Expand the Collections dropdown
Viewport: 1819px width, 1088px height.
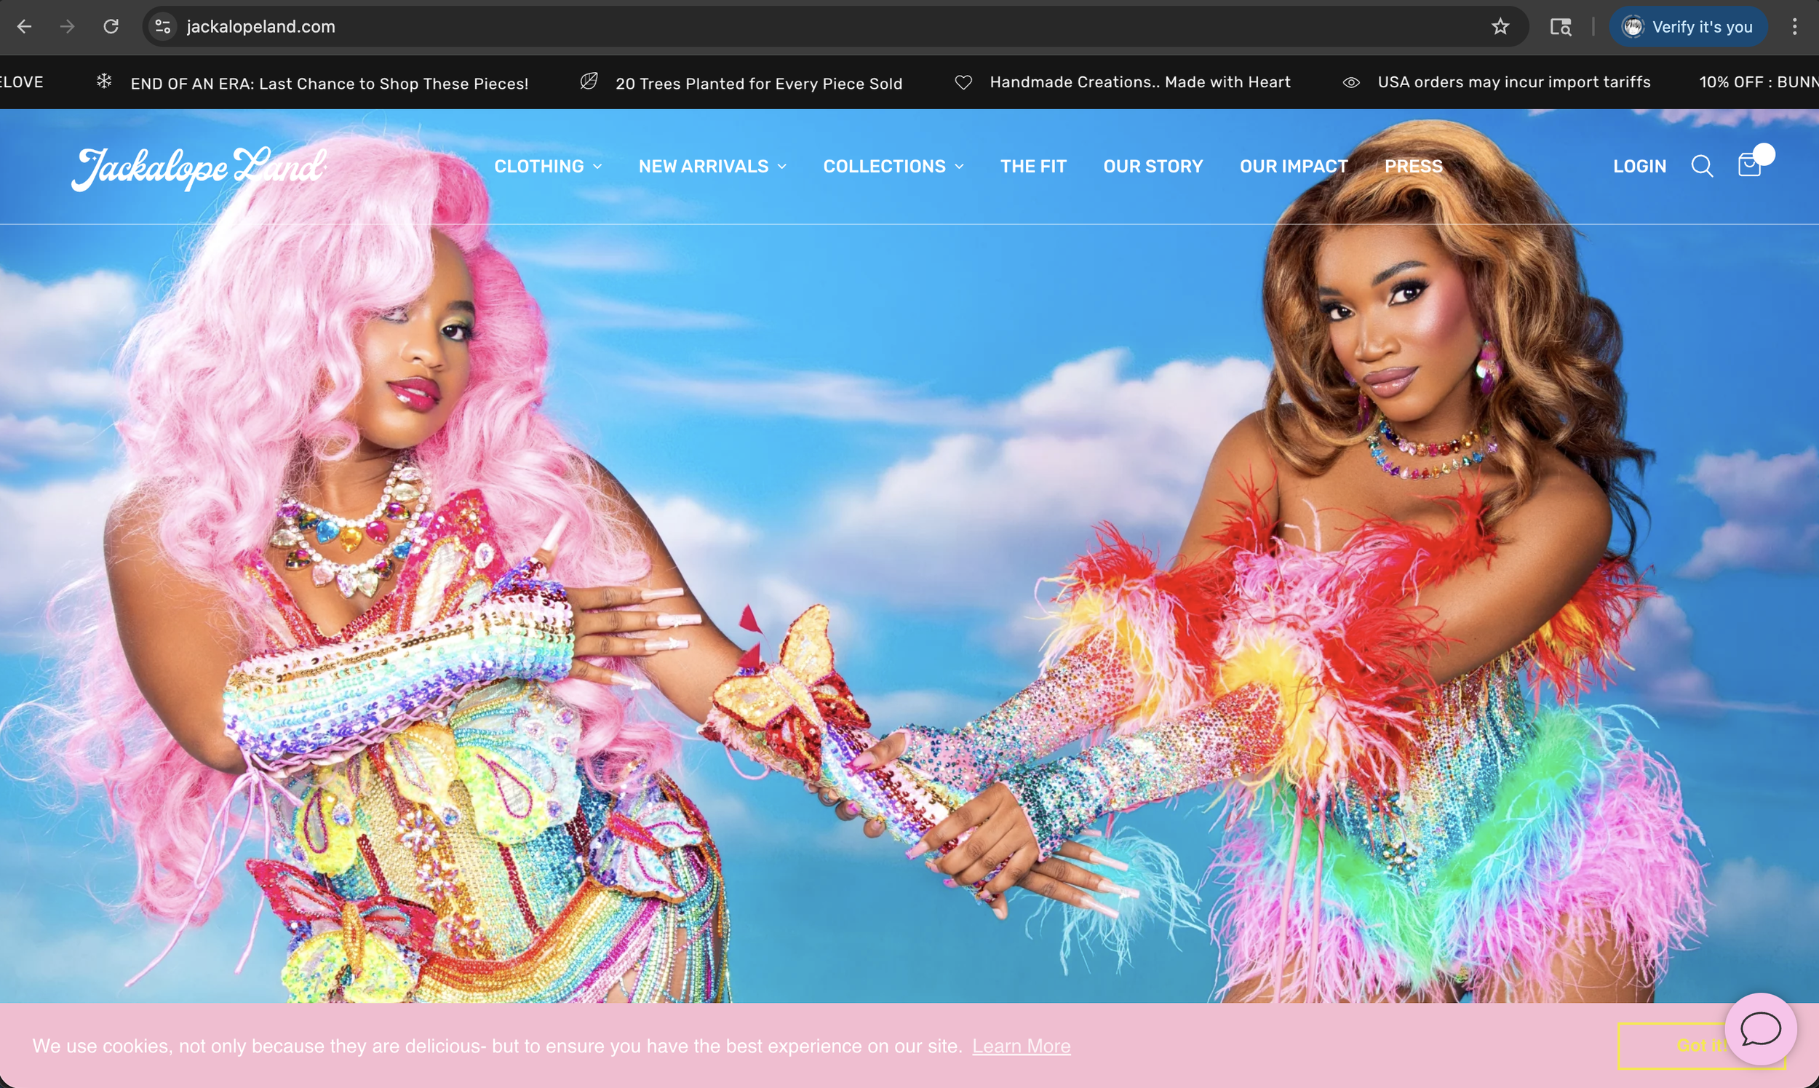pos(893,167)
